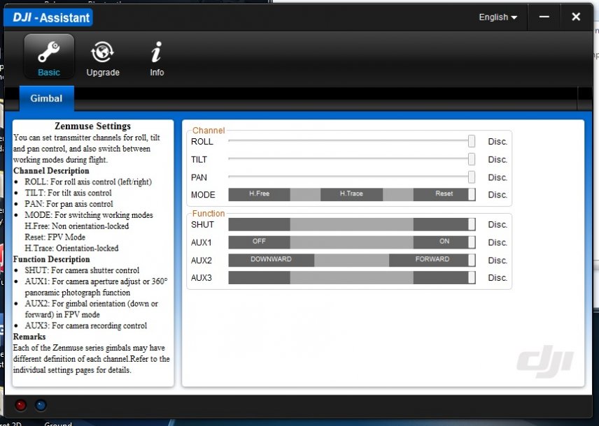Click the AUX3 function label
This screenshot has height=426, width=599.
click(202, 278)
